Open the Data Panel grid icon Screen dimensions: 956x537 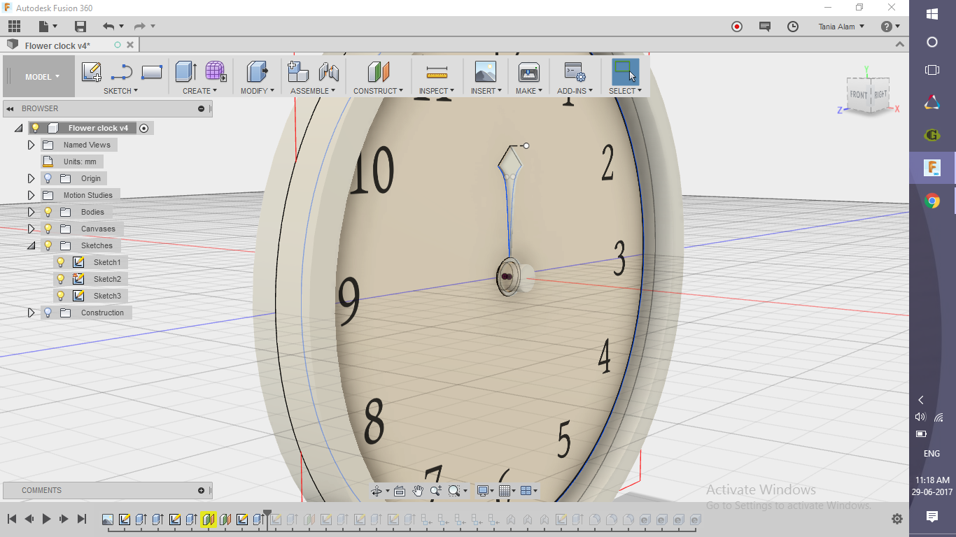click(x=15, y=27)
